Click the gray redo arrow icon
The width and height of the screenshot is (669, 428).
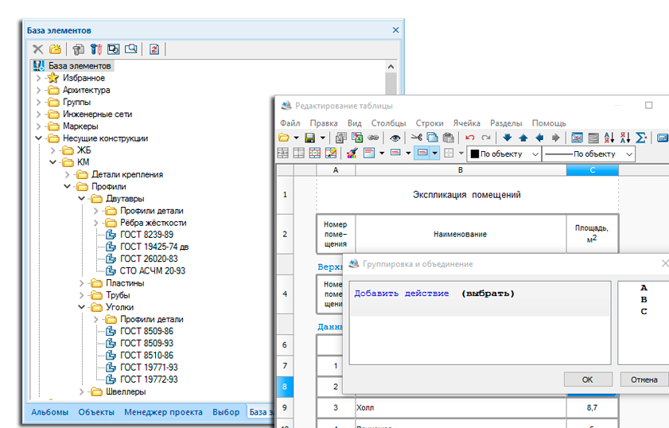(485, 138)
